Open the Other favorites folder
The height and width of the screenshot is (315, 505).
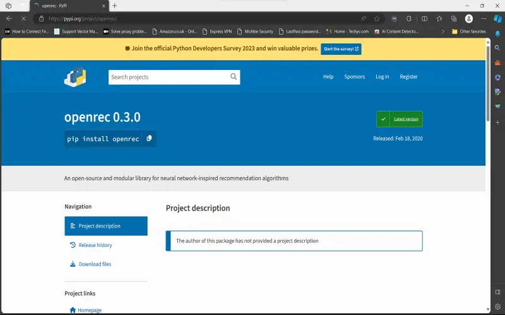[x=469, y=31]
